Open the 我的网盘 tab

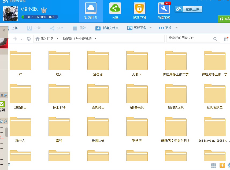tap(91, 11)
